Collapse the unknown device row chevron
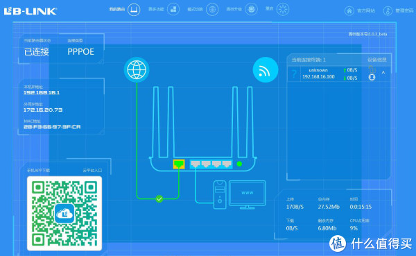 click(x=383, y=72)
